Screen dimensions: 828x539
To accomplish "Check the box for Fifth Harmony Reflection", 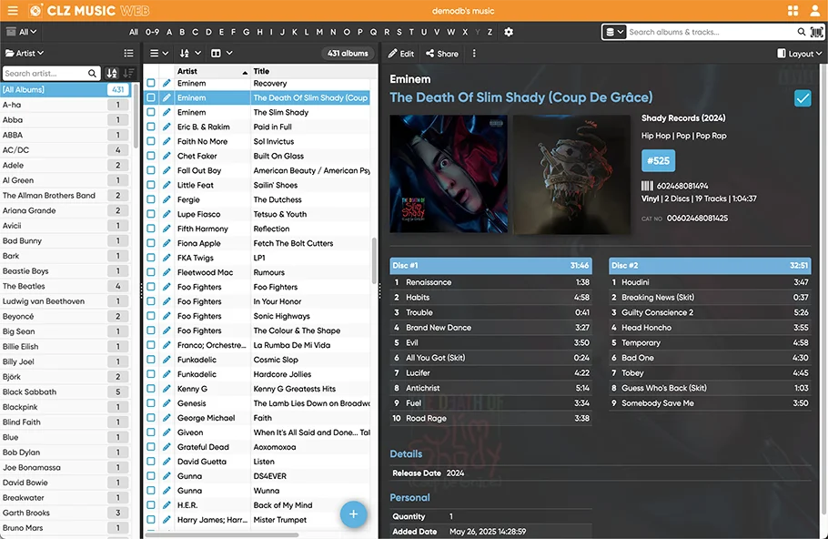I will coord(151,229).
